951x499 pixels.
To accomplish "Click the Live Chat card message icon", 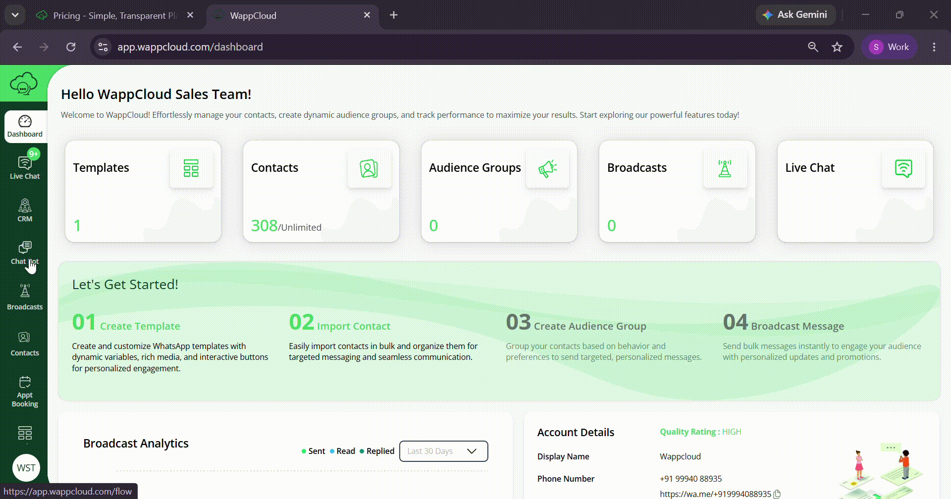I will [903, 168].
